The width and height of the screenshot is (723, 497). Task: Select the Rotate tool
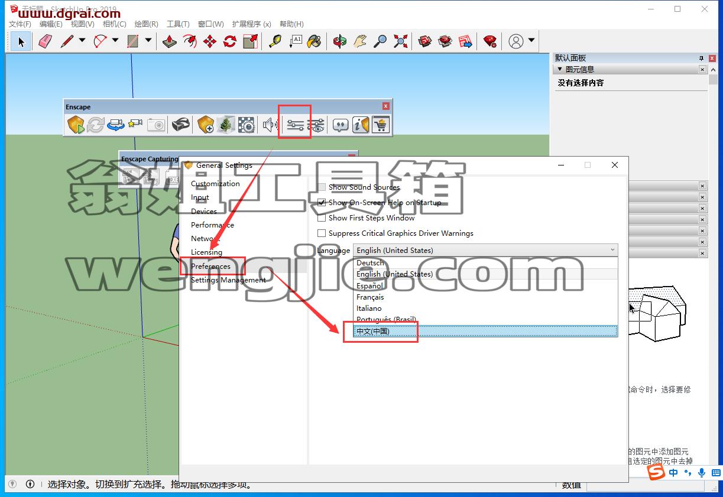coord(230,41)
